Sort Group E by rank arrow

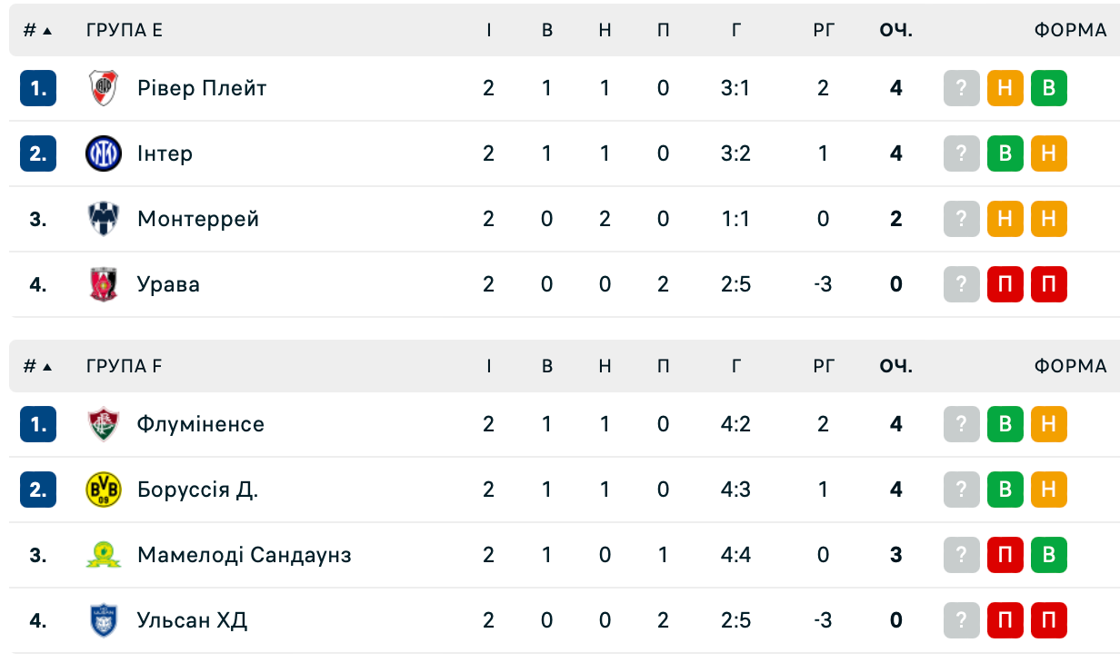[x=38, y=30]
